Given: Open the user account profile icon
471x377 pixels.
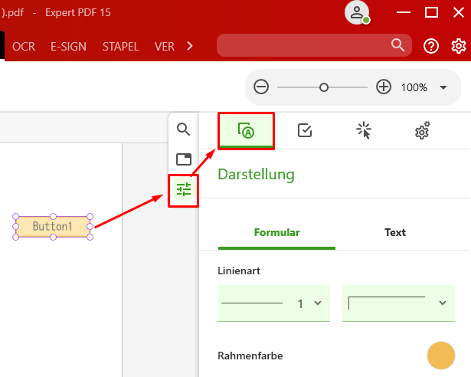Looking at the screenshot, I should click(357, 12).
